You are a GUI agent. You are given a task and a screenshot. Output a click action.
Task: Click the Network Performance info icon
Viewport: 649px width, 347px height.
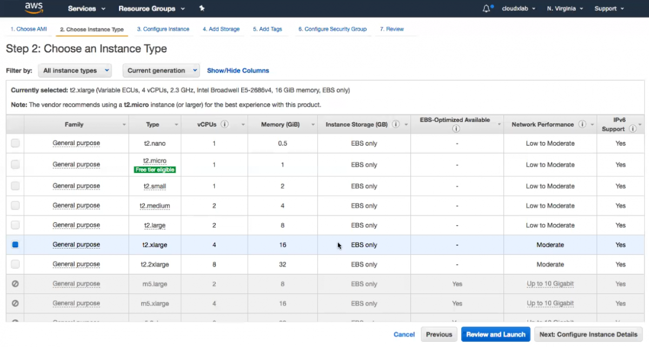coord(583,124)
